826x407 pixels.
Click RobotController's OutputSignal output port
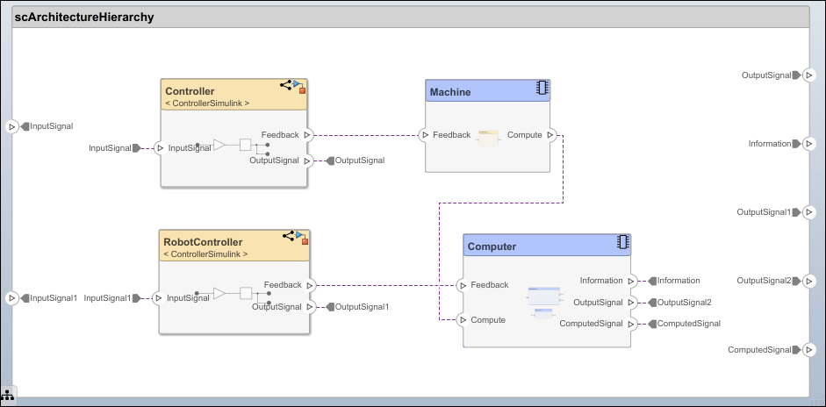tap(310, 307)
